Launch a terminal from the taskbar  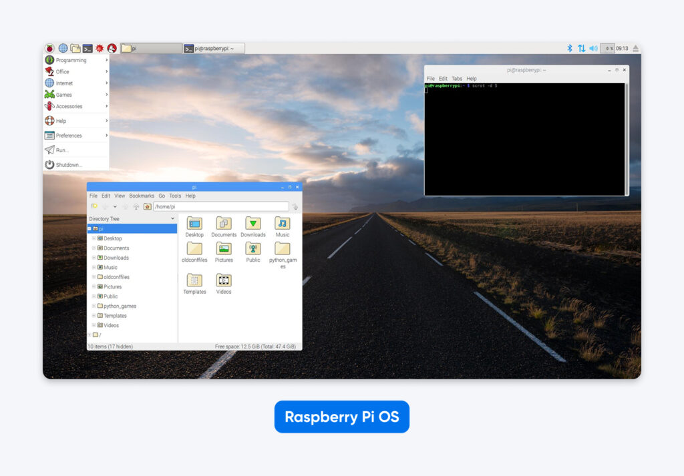pyautogui.click(x=88, y=47)
